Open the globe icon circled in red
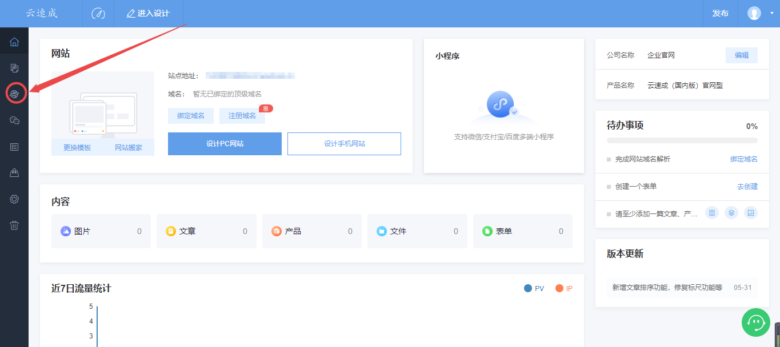This screenshot has height=347, width=780. 15,93
